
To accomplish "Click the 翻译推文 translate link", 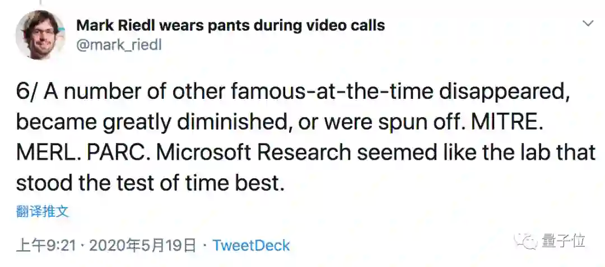I will coord(43,211).
